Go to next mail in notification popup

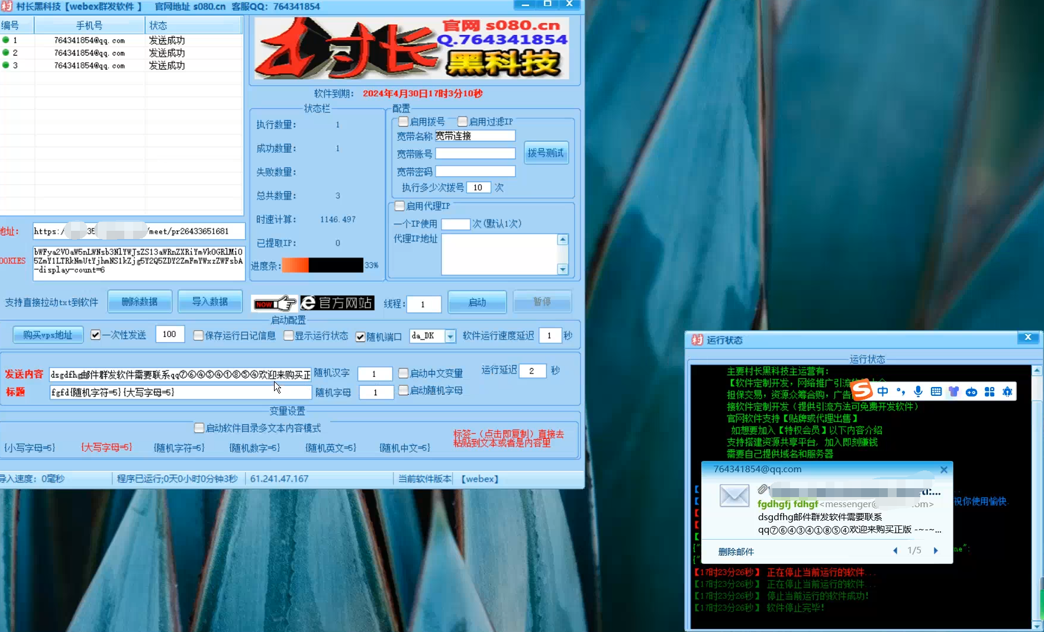click(x=936, y=550)
